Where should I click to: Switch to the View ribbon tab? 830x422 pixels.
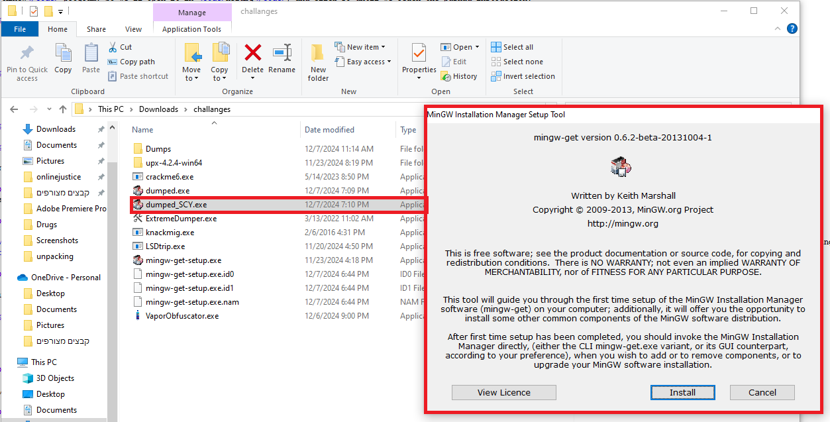tap(134, 29)
